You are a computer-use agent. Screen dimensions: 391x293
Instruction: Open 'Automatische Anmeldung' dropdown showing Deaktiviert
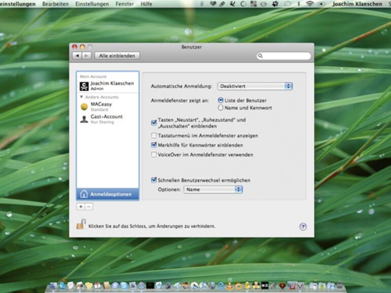pyautogui.click(x=255, y=86)
